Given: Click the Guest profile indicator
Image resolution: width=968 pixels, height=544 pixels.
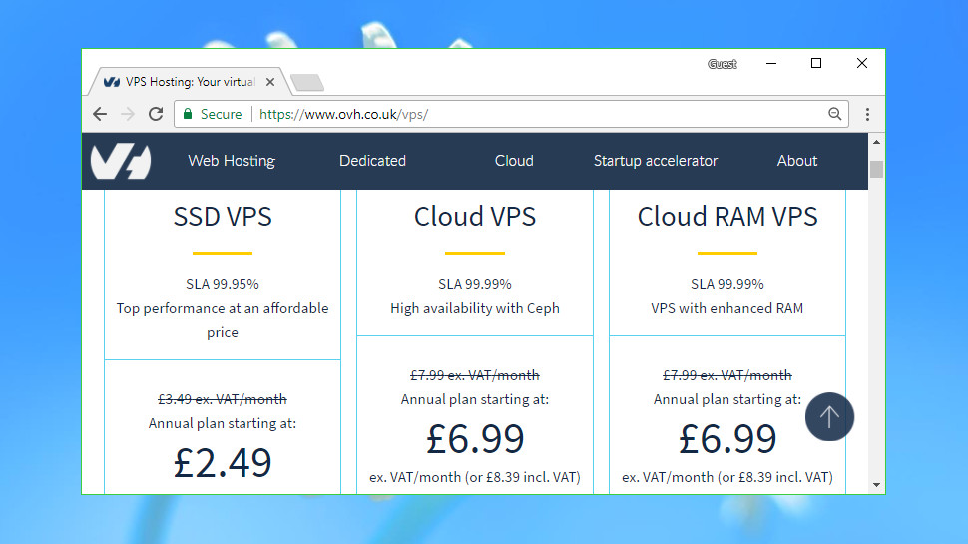Looking at the screenshot, I should tap(723, 64).
